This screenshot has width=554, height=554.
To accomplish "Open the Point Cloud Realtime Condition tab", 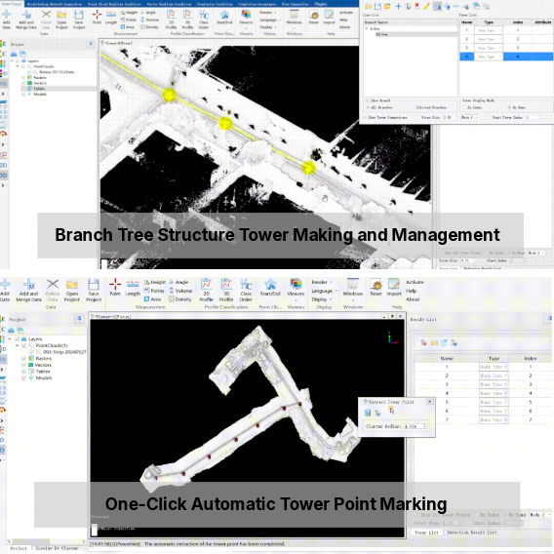I will coord(114,4).
